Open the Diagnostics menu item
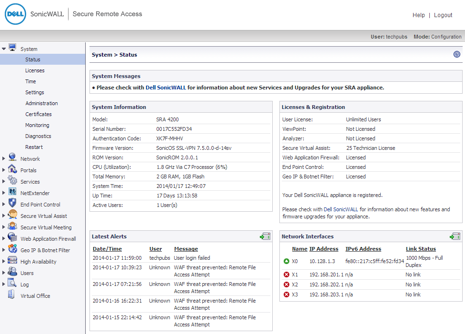This screenshot has width=465, height=334. tap(38, 136)
